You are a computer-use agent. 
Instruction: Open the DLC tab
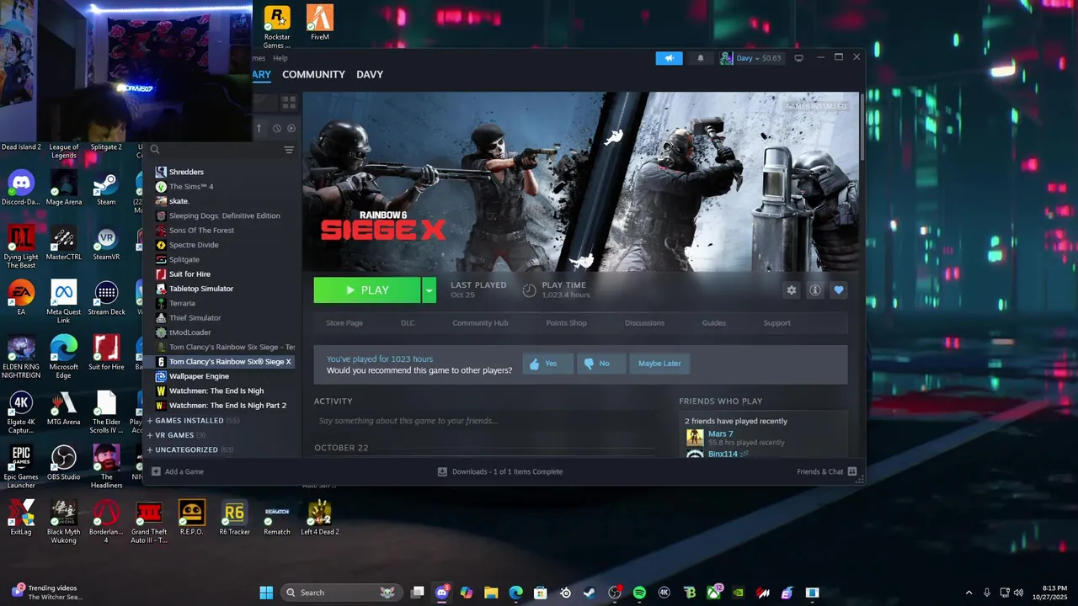(x=408, y=323)
